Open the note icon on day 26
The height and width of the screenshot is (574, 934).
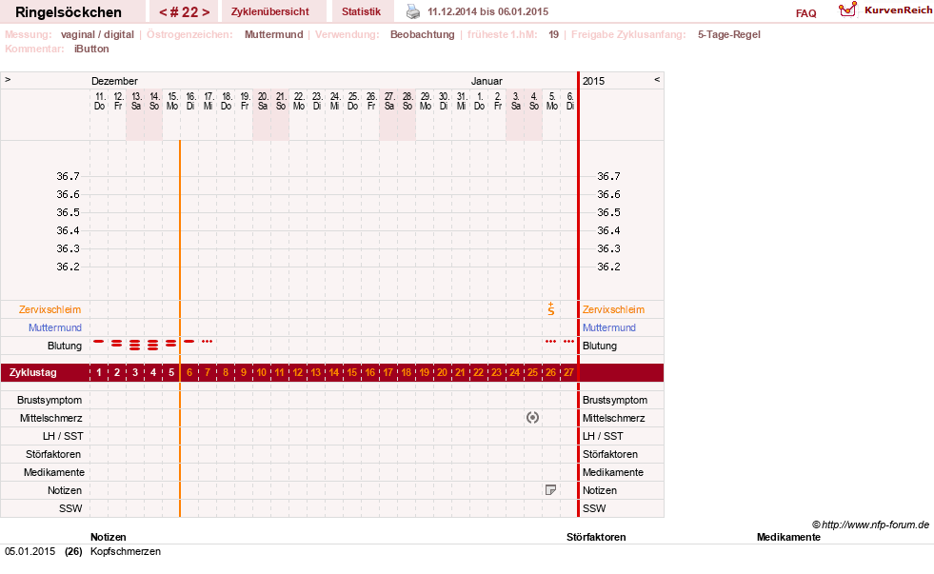pyautogui.click(x=550, y=490)
